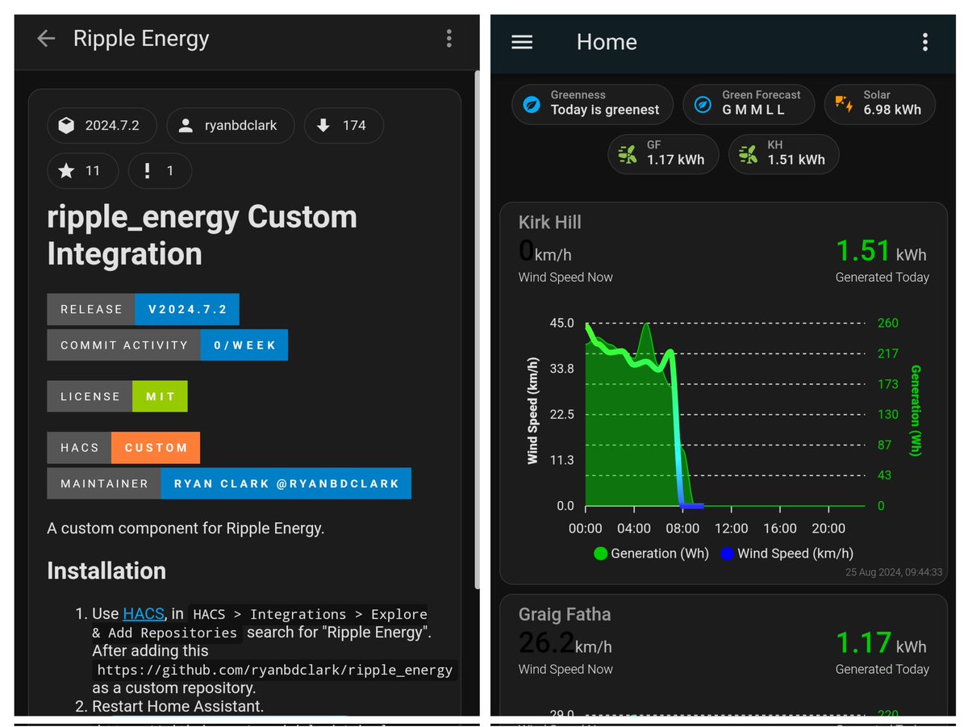Click the github.com/ryanbdclark/ripple_energy URL text
Image resolution: width=968 pixels, height=727 pixels.
click(275, 670)
